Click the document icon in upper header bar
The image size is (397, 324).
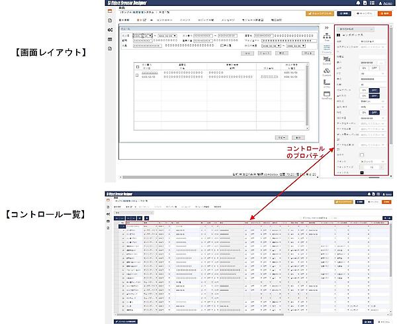(x=365, y=3)
